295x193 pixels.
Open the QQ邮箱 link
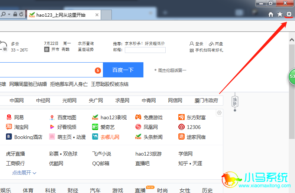101,163
